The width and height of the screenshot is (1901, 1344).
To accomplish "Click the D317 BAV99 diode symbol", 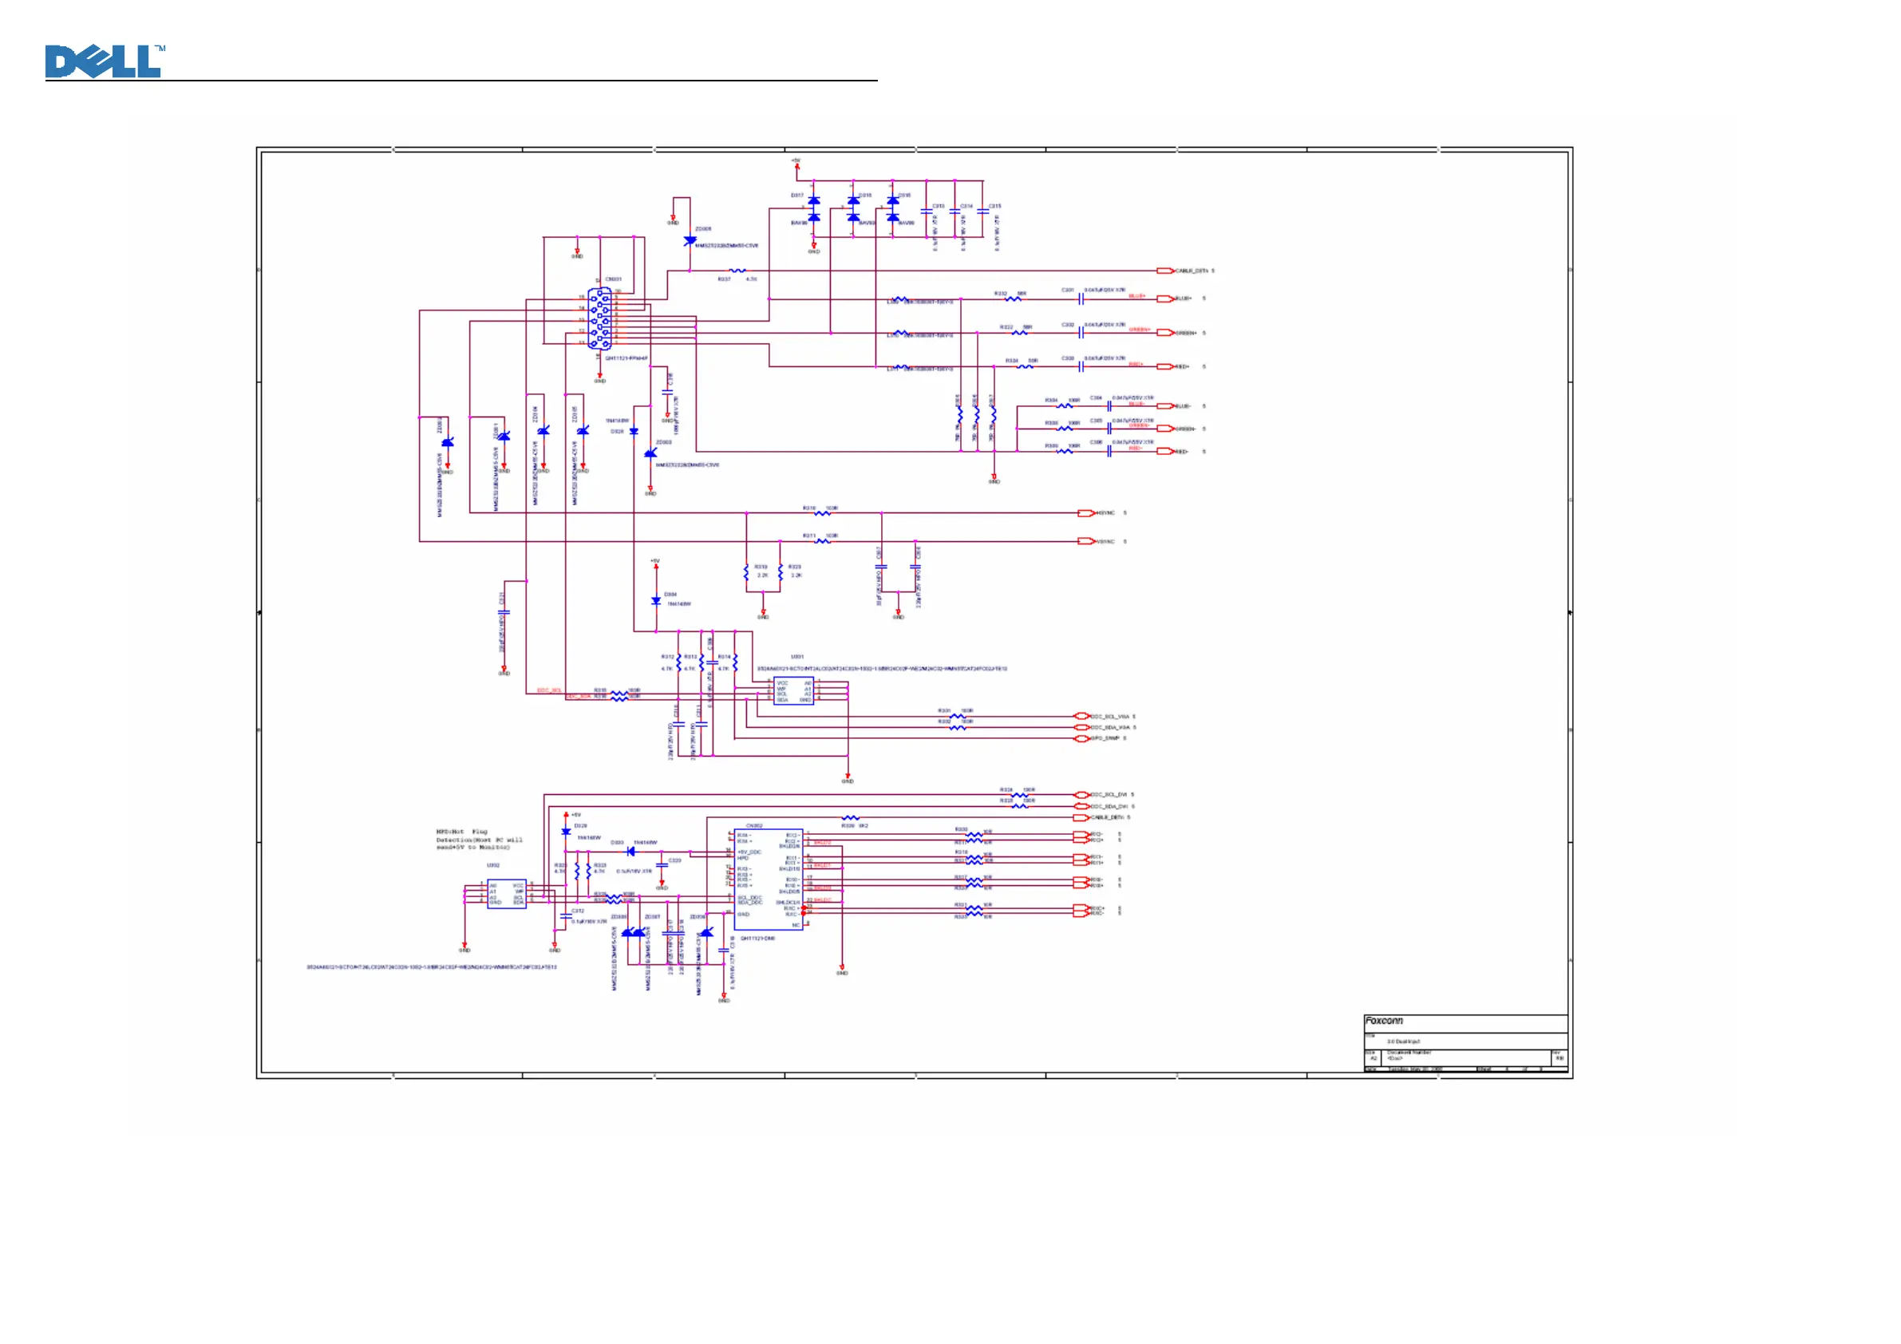I will [813, 210].
